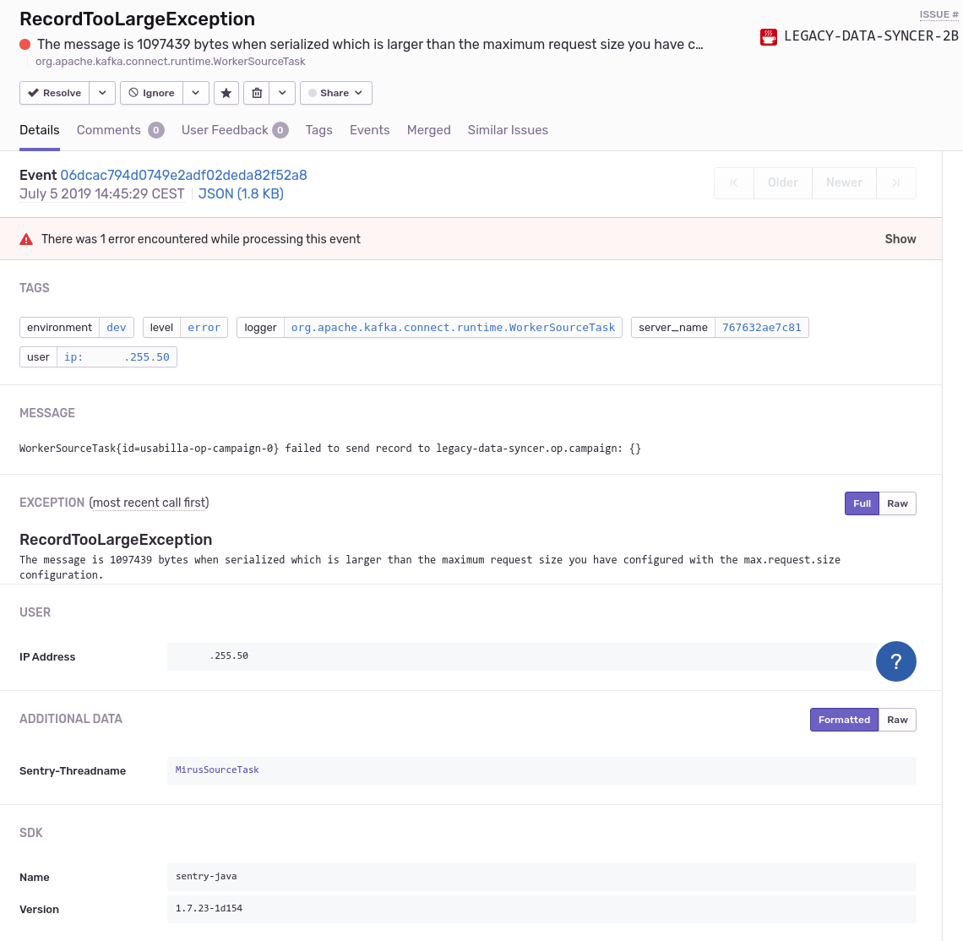963x941 pixels.
Task: Open the Merged tab
Action: (x=428, y=130)
